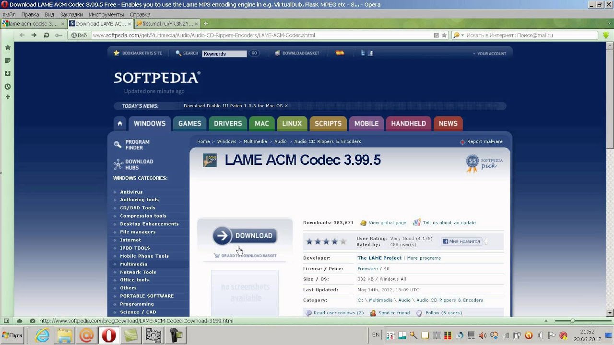Viewport: 614px width, 345px height.
Task: Open the search engine dropdown arrow
Action: [x=462, y=35]
